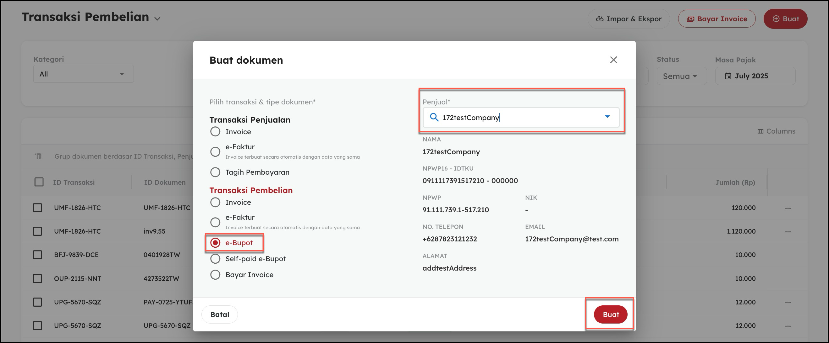This screenshot has width=829, height=343.
Task: Expand the Transaksi Pembelian title chevron
Action: pyautogui.click(x=157, y=19)
